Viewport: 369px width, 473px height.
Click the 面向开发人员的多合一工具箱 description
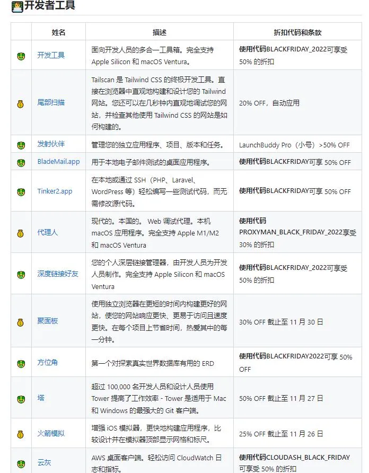[x=153, y=56]
